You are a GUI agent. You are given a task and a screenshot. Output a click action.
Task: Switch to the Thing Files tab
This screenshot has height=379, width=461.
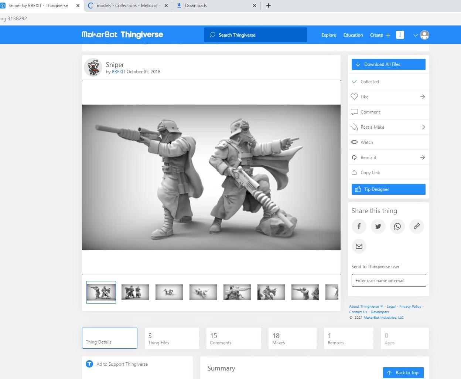172,338
